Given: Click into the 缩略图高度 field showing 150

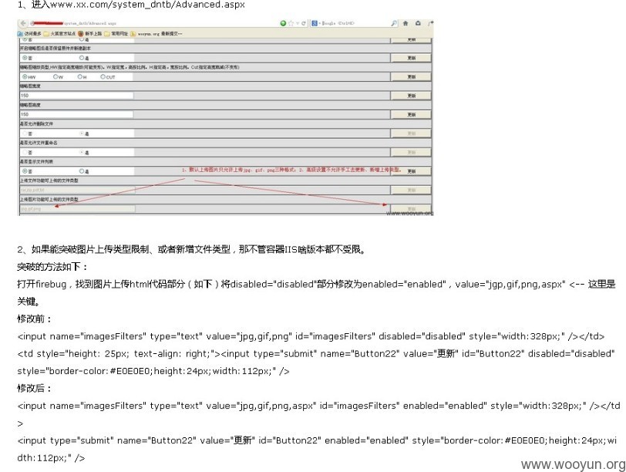Looking at the screenshot, I should click(x=76, y=114).
